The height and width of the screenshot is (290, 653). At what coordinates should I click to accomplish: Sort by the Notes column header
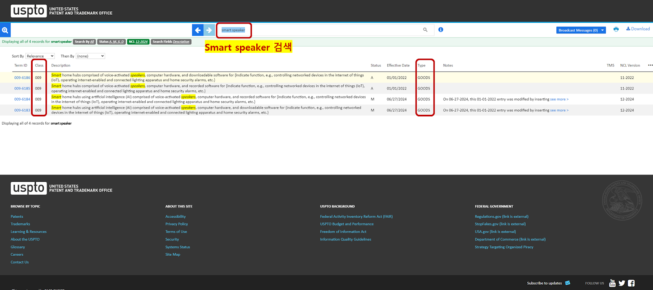[448, 65]
